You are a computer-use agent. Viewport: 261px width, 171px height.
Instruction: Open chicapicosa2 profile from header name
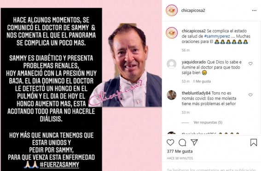point(193,10)
